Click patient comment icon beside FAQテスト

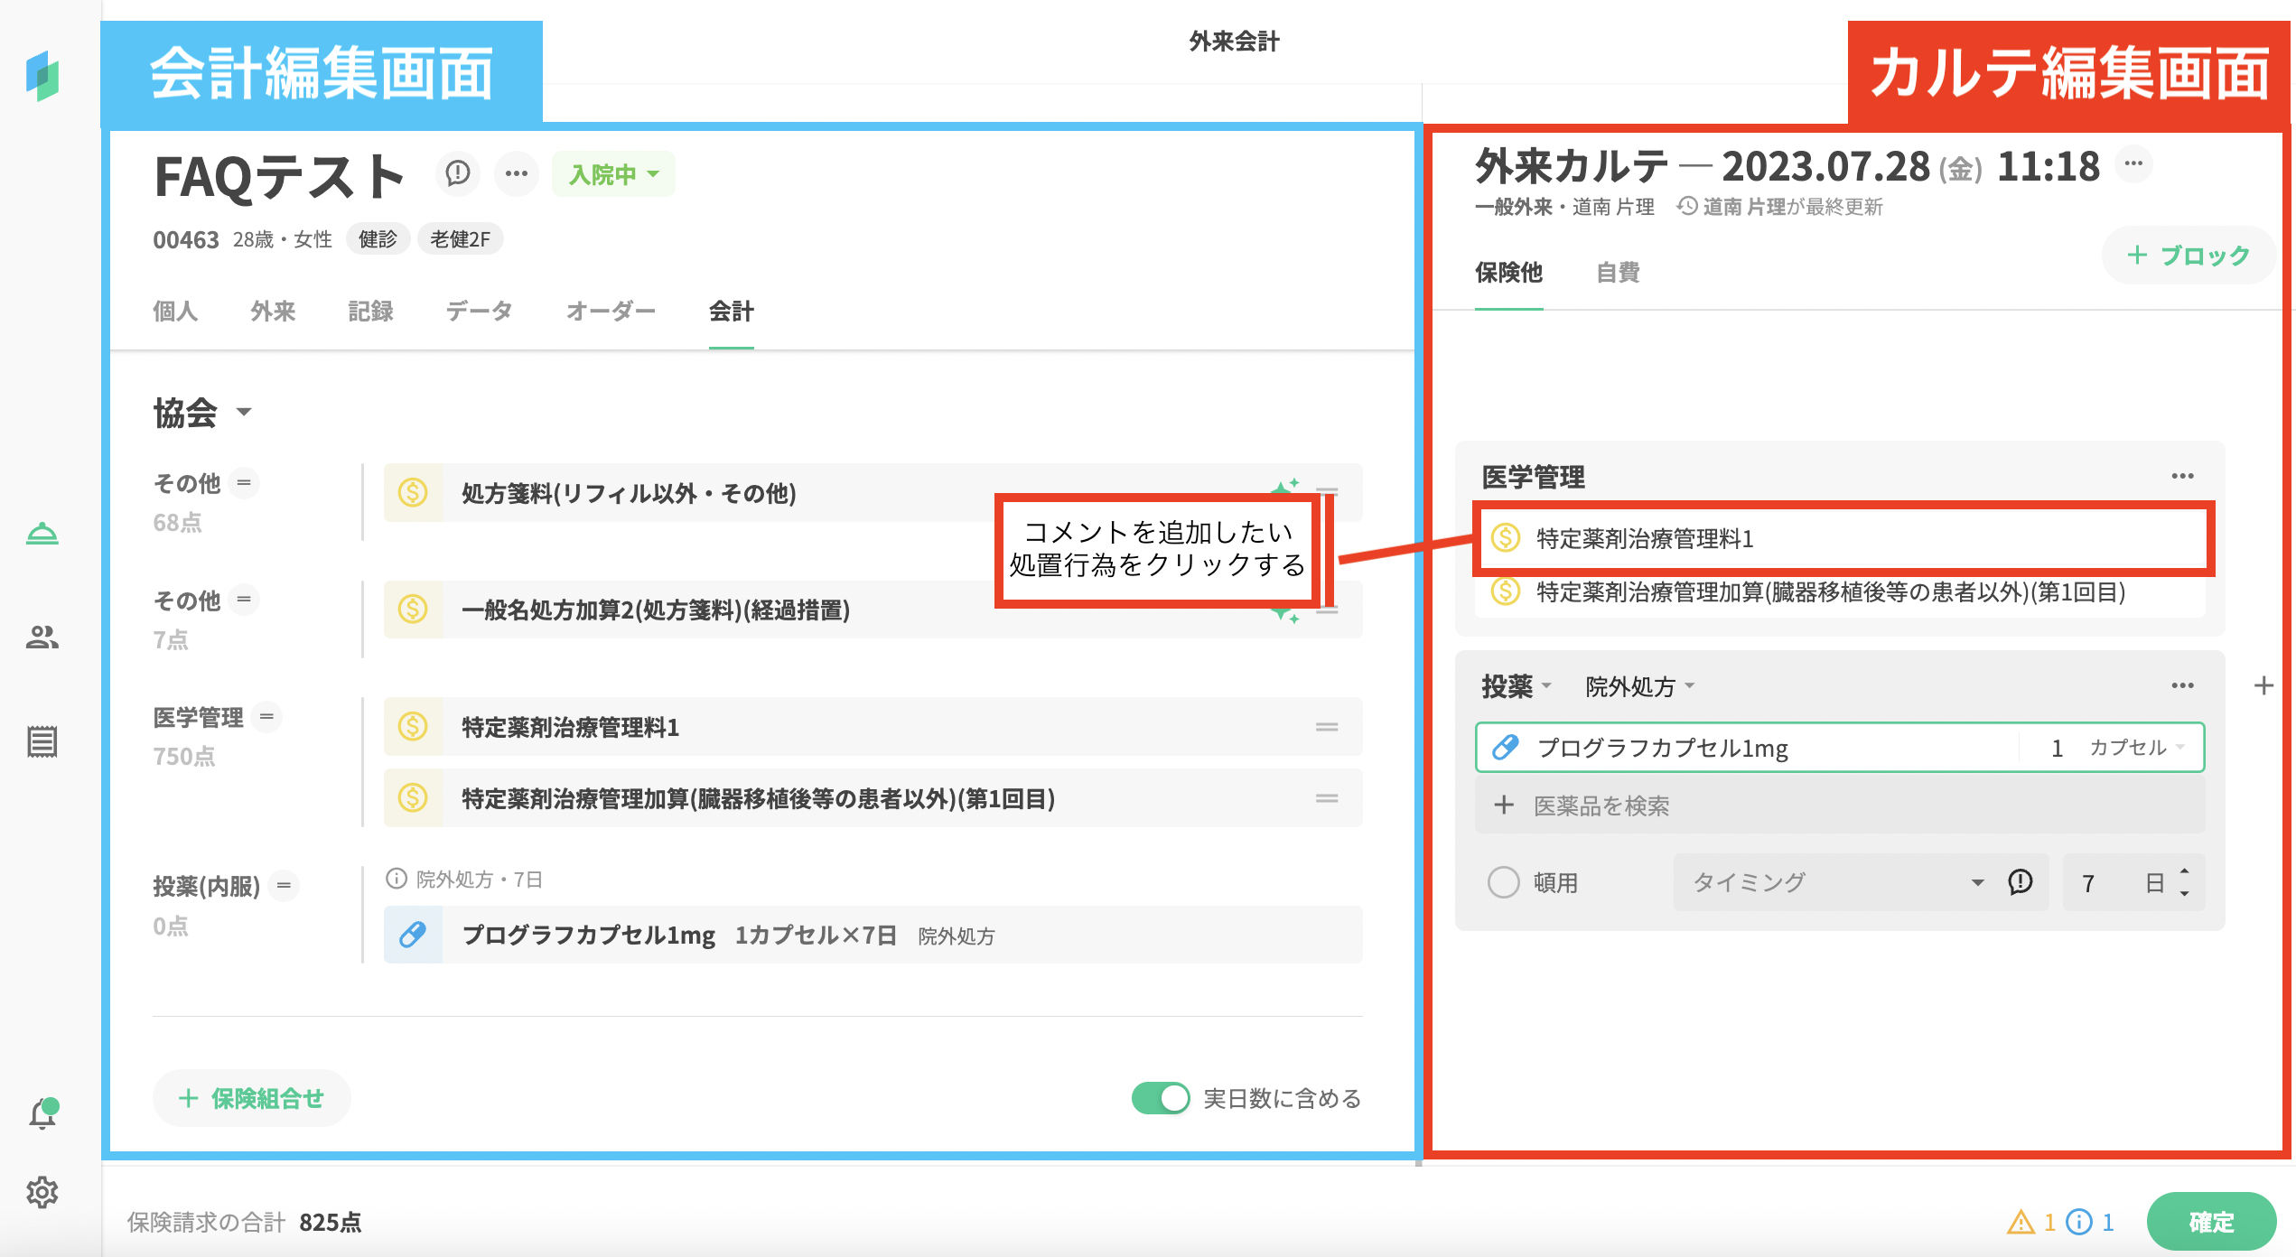click(458, 173)
